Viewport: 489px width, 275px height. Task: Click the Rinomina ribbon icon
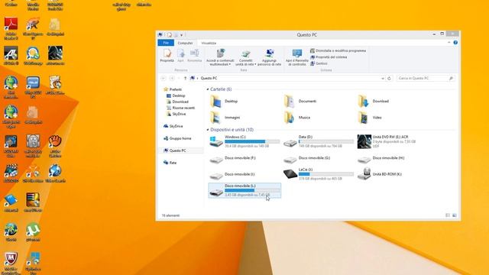(x=195, y=56)
